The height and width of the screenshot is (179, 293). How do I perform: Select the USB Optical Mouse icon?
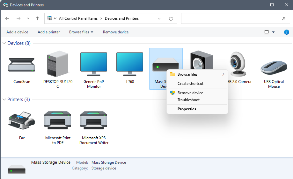point(274,68)
